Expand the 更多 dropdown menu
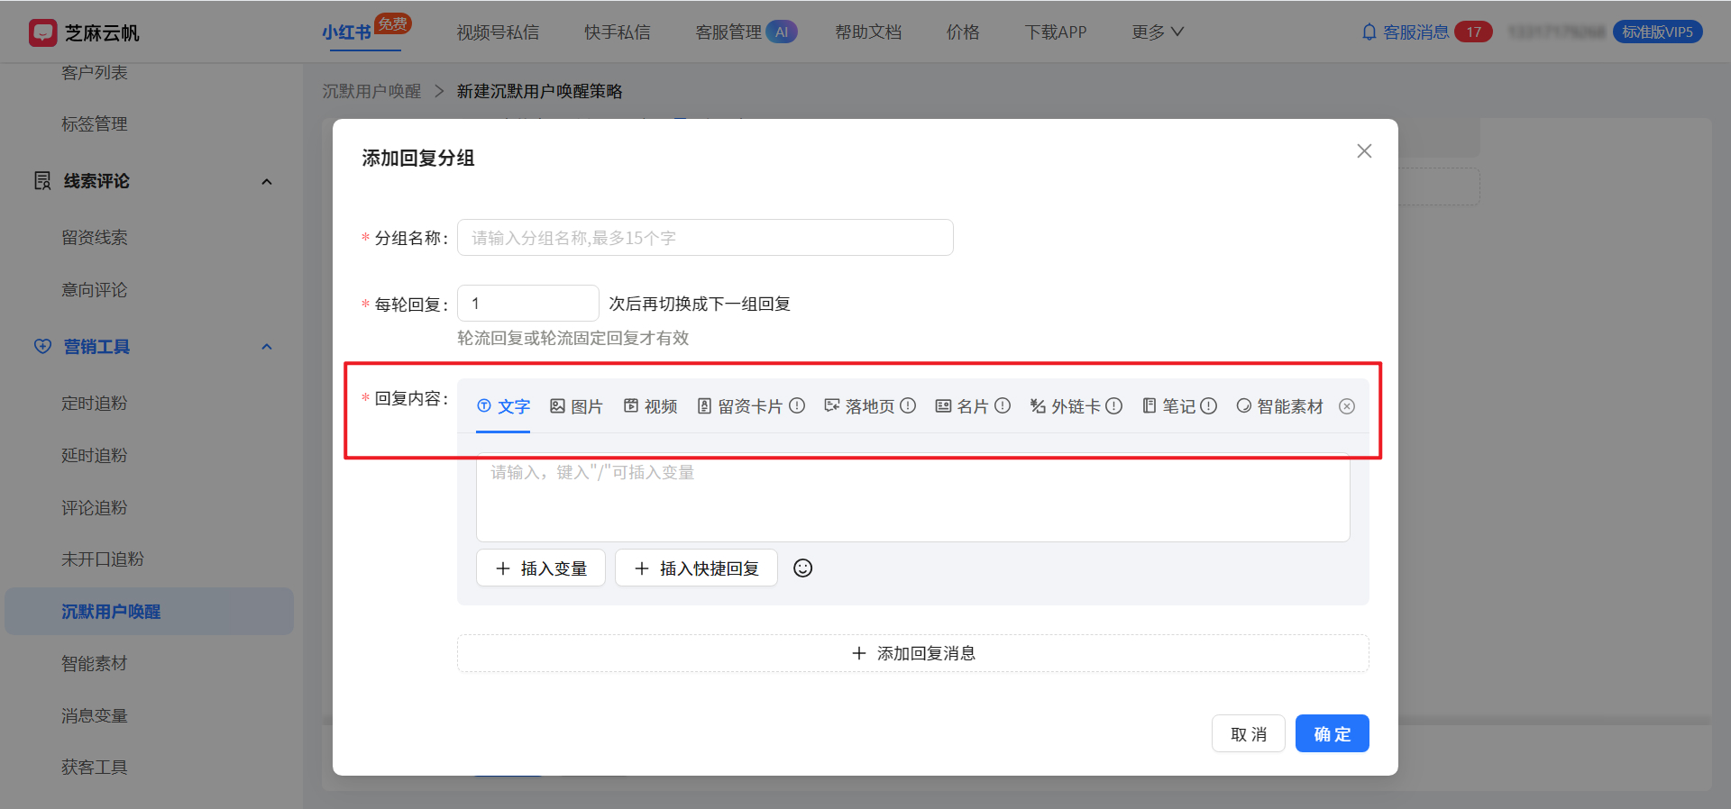The height and width of the screenshot is (809, 1731). (1158, 32)
